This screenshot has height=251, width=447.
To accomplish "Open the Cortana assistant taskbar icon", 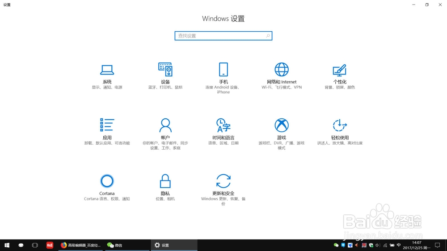I will pyautogui.click(x=21, y=245).
